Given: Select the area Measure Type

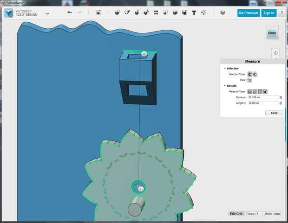Looking at the screenshot, I should tap(260, 91).
